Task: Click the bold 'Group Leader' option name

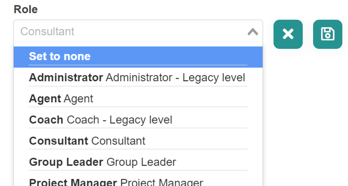Action: pyautogui.click(x=66, y=162)
